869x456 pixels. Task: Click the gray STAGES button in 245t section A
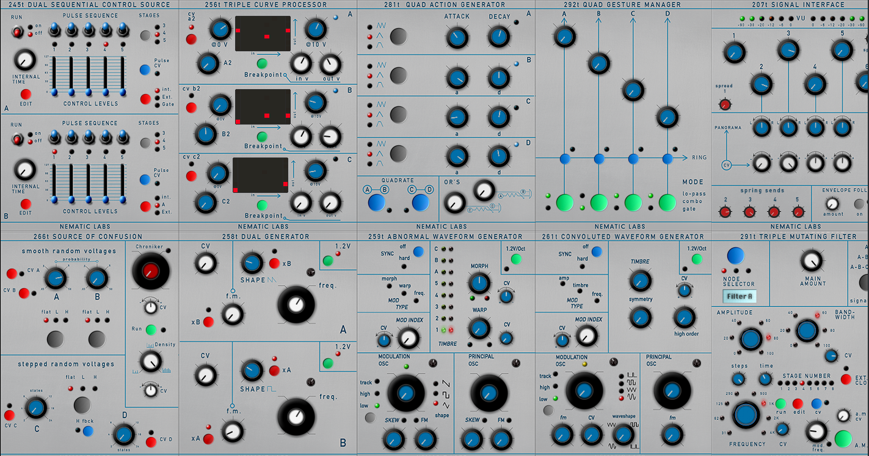pyautogui.click(x=145, y=35)
